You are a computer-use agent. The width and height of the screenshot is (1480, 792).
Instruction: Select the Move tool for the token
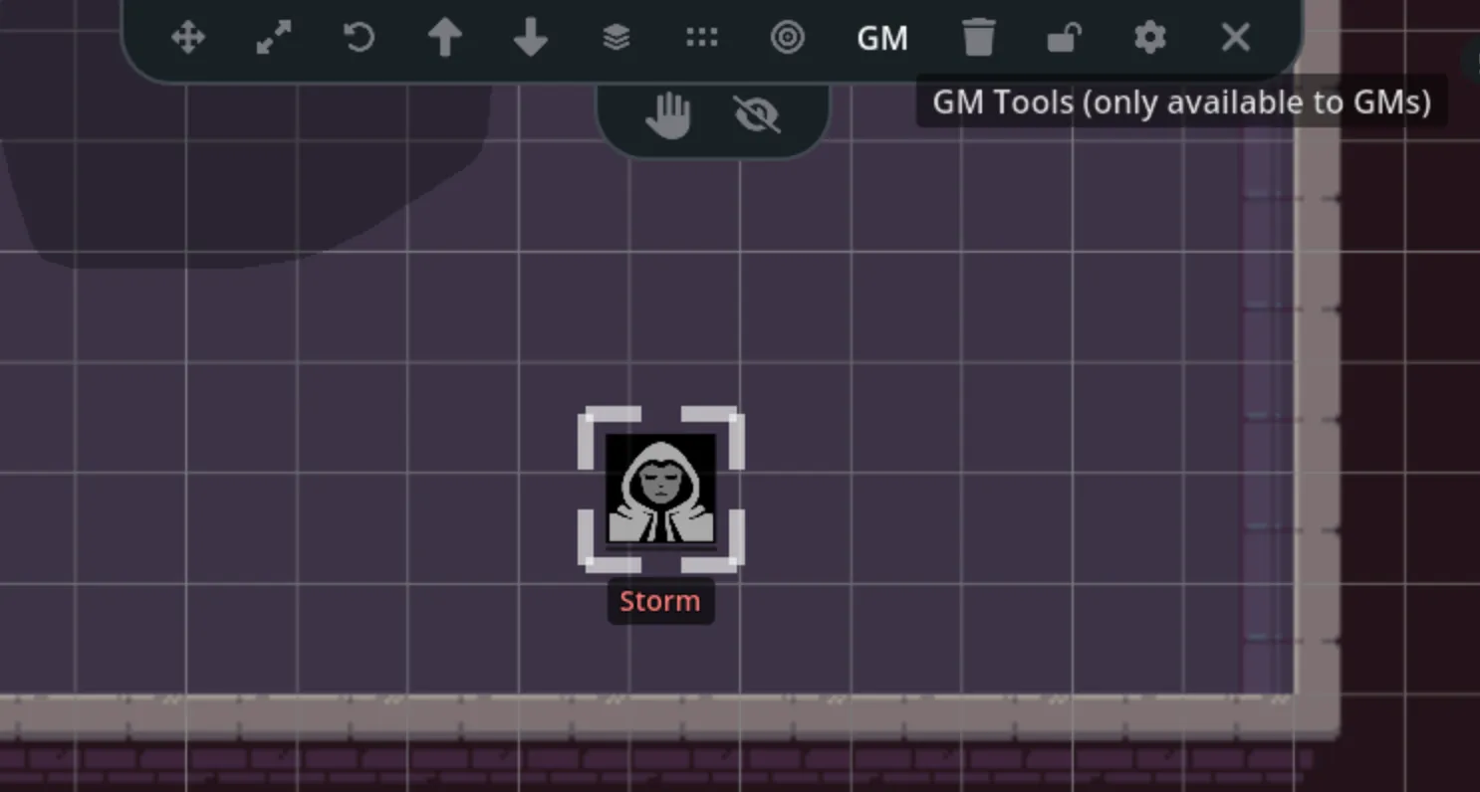pos(188,38)
